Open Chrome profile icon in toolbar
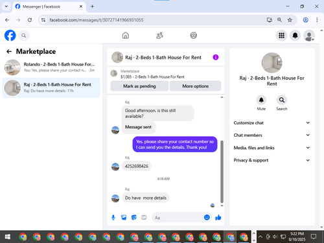 point(305,20)
